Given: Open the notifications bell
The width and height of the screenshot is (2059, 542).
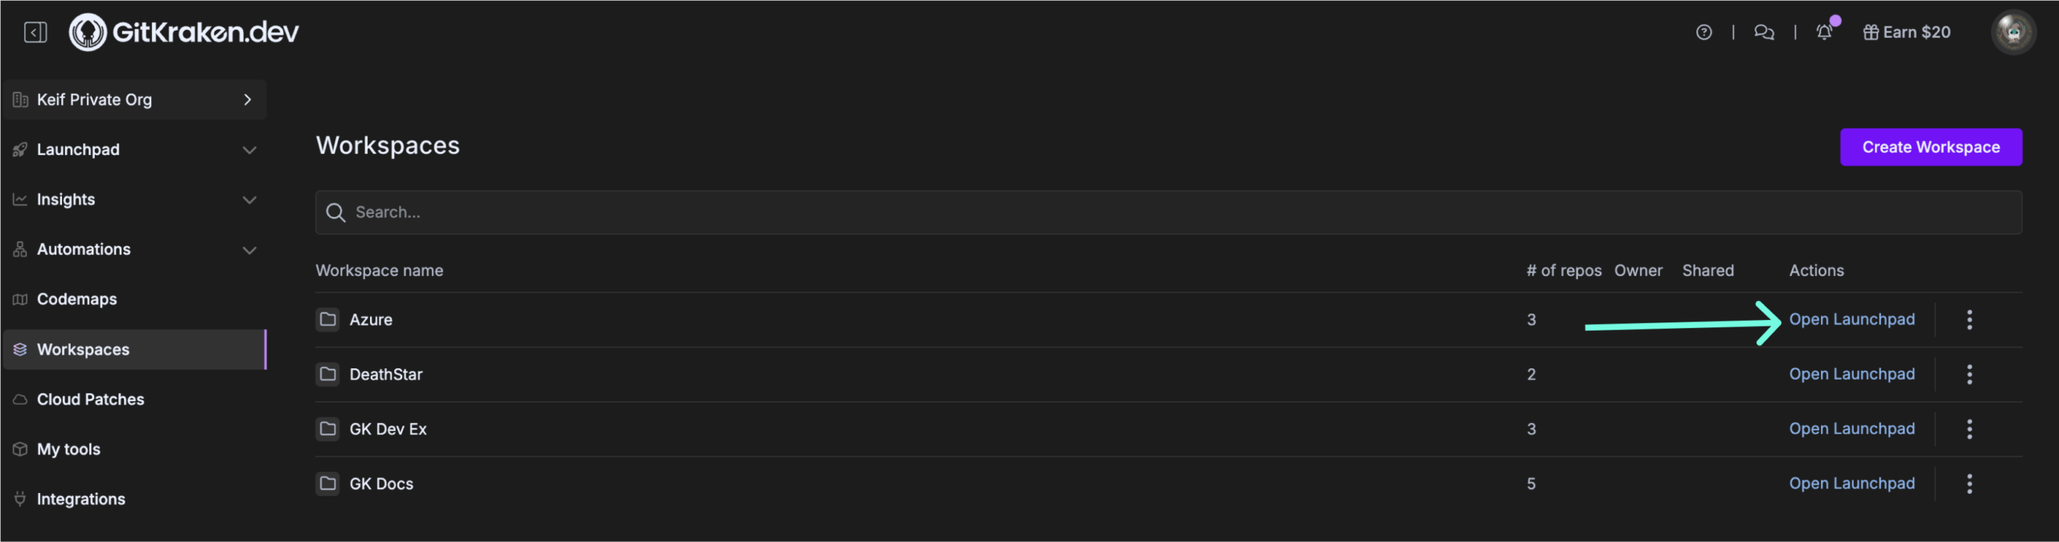Looking at the screenshot, I should click(1824, 32).
